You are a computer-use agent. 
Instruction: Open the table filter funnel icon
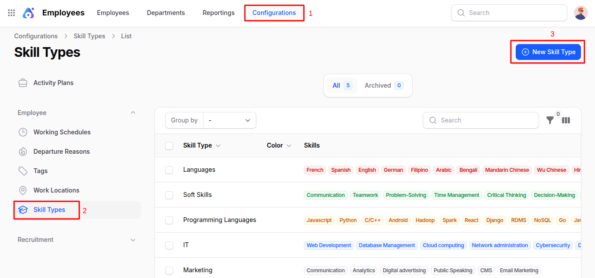pyautogui.click(x=550, y=120)
